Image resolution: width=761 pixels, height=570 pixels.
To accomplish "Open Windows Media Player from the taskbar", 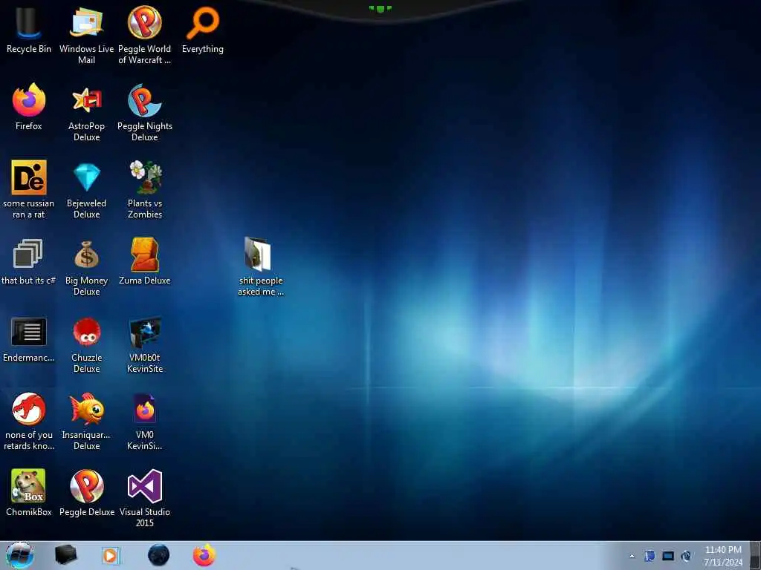I will 111,555.
